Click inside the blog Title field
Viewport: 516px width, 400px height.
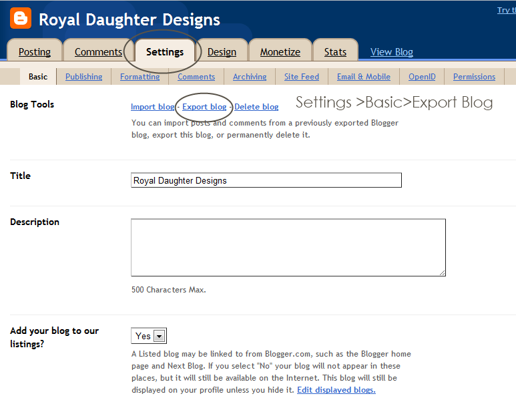(x=266, y=180)
